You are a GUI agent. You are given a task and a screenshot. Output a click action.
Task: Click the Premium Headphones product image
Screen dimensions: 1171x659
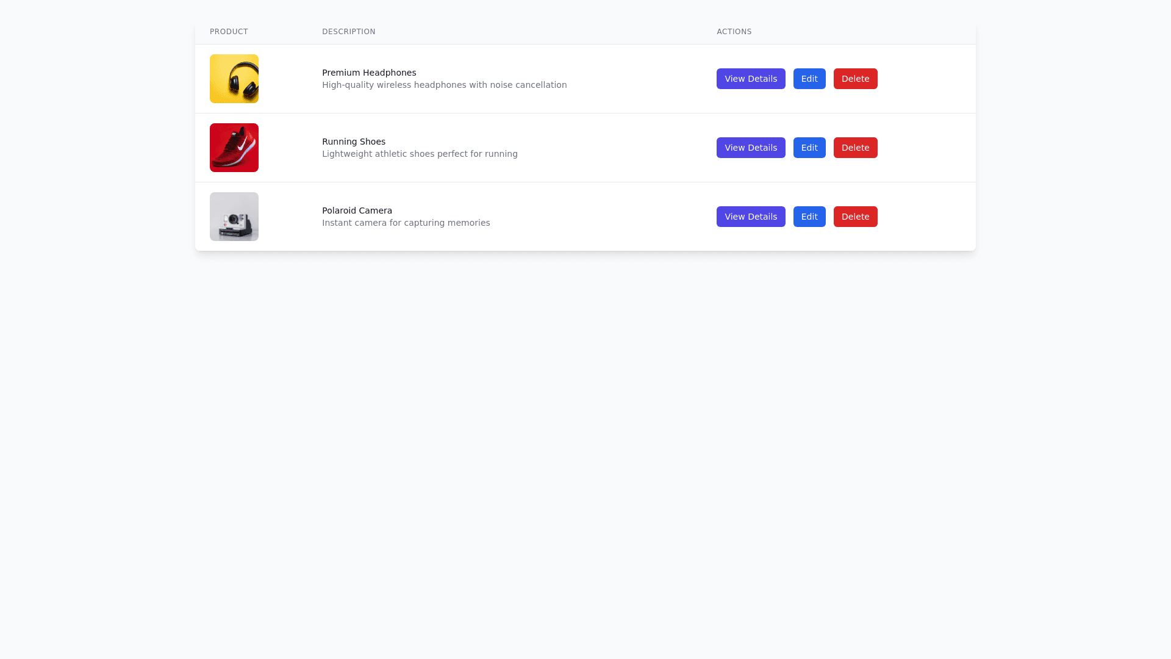[234, 79]
